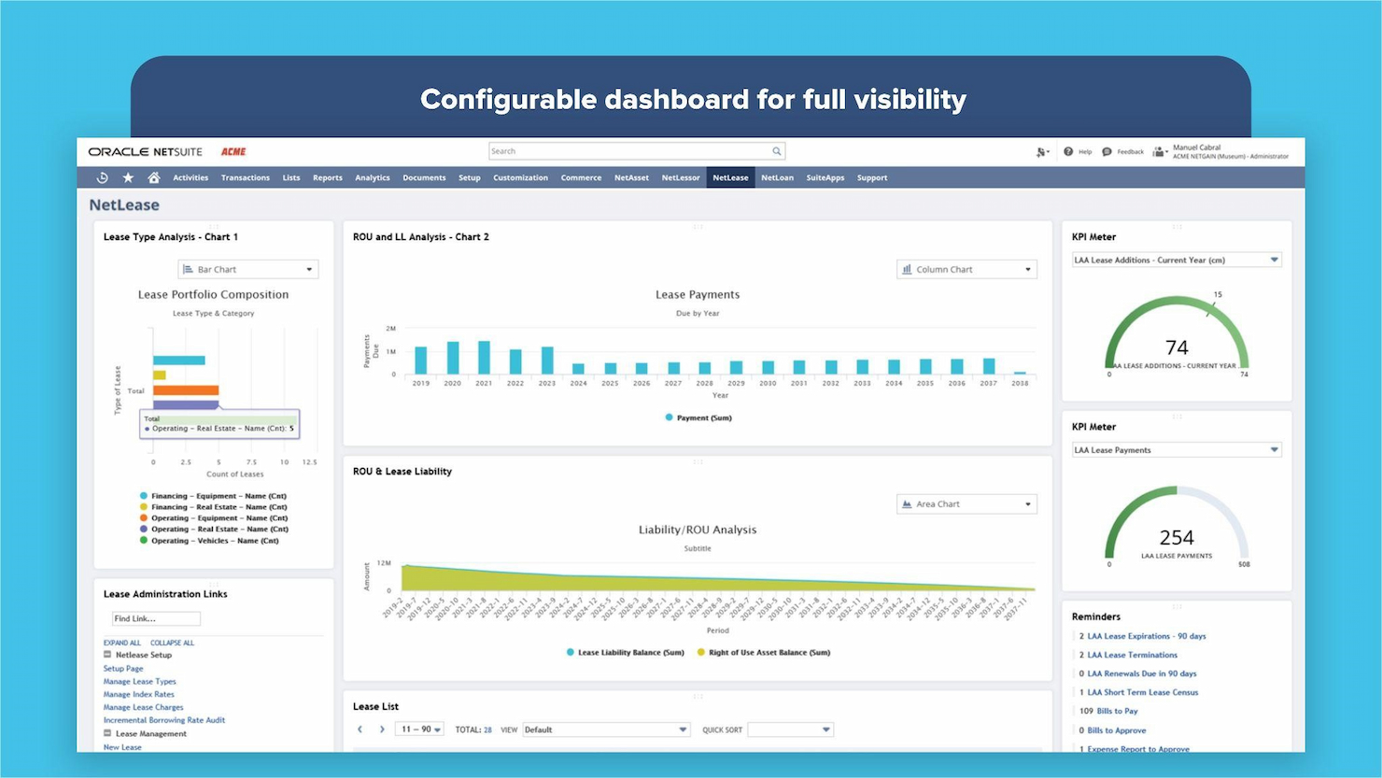
Task: Open the Recent Records clock icon
Action: coord(102,177)
